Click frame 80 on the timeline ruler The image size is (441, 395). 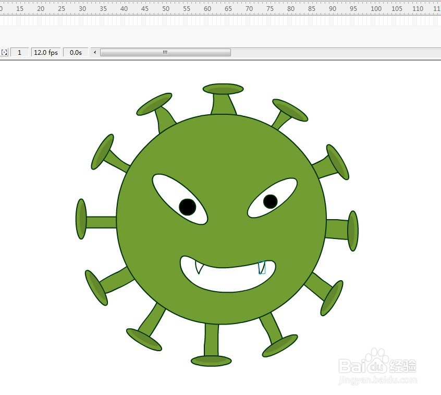coord(291,9)
